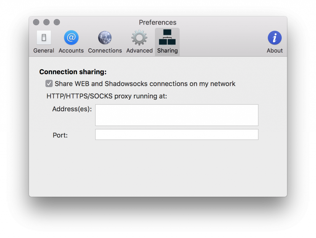Image resolution: width=316 pixels, height=238 pixels.
Task: Click the Preferences window title bar
Action: 158,22
